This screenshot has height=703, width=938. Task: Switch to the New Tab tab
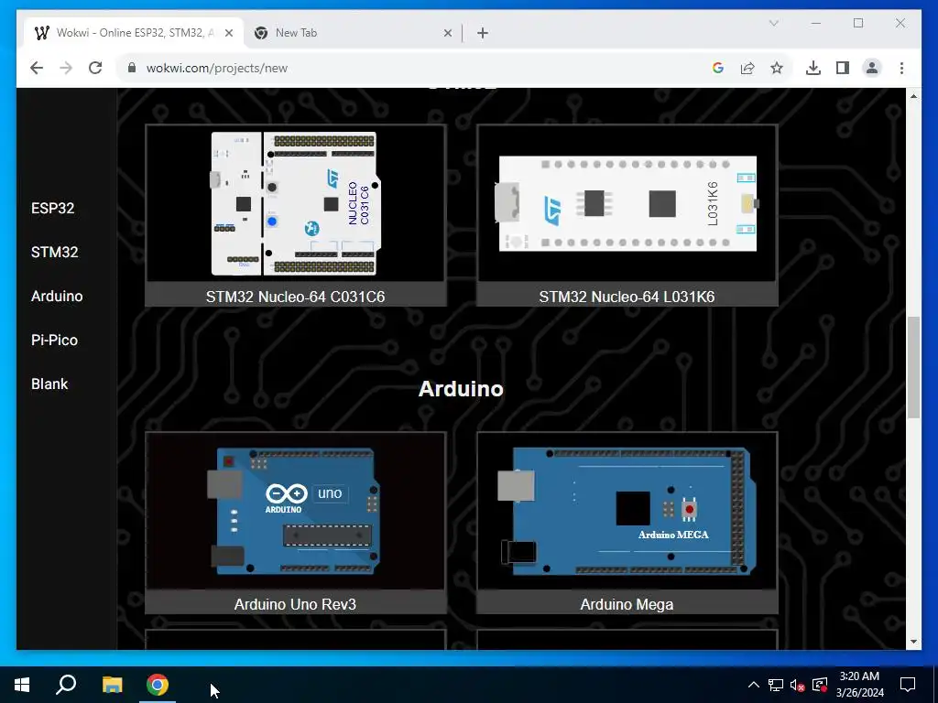[353, 33]
